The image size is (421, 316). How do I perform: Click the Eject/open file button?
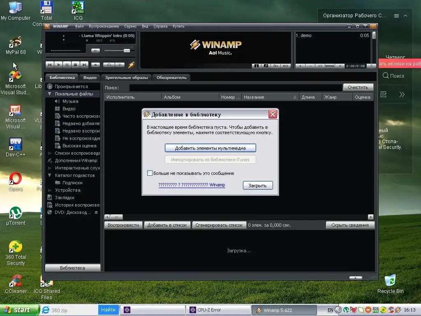[95, 65]
